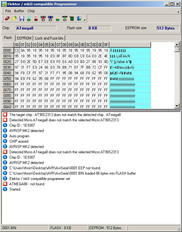Select the log line 'The target chip : AT90S2313 does not match'
Screen dimensions: 182x232
point(65,115)
